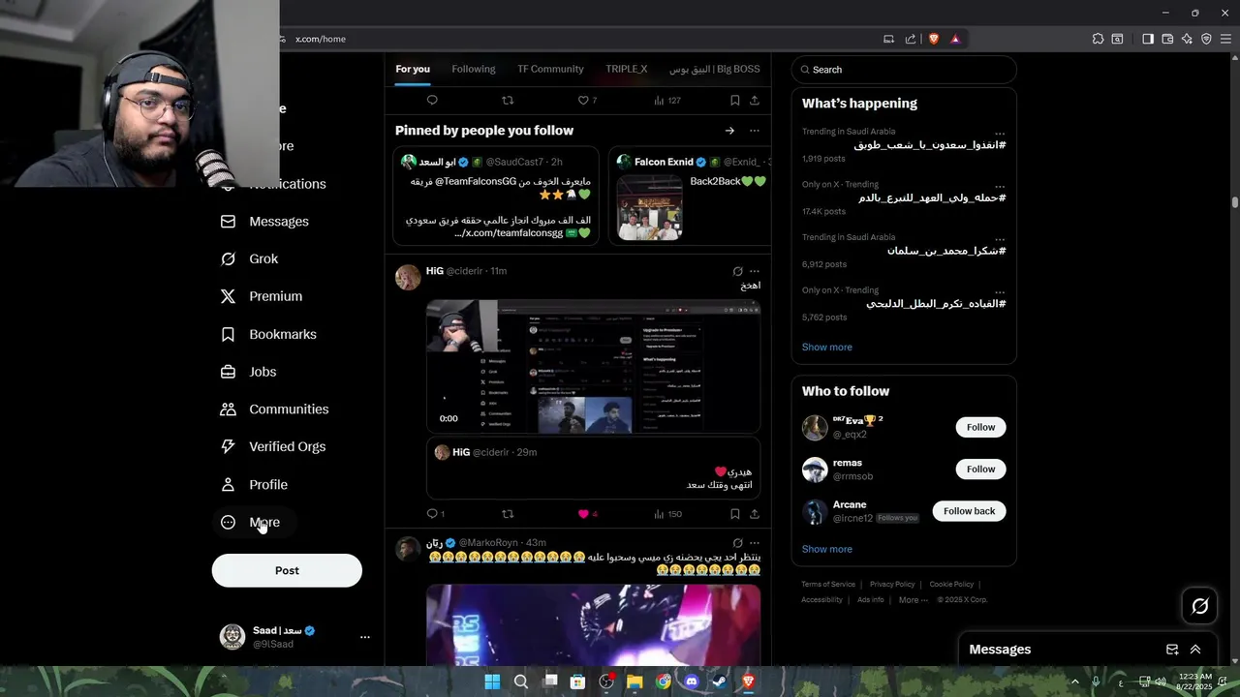The image size is (1240, 697).
Task: Open the footer More menu
Action: pos(912,600)
